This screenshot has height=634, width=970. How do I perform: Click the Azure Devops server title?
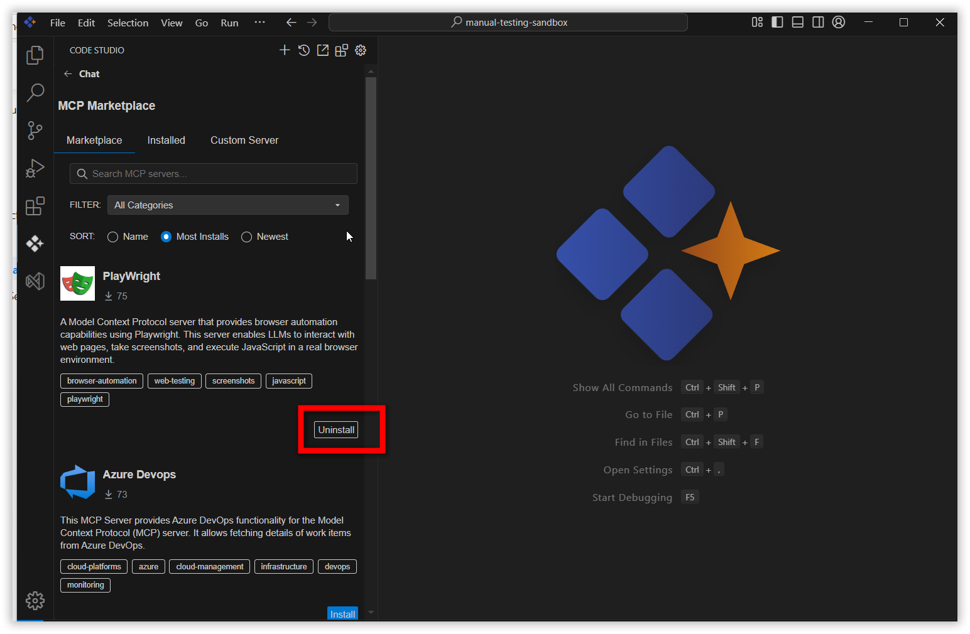click(x=139, y=475)
